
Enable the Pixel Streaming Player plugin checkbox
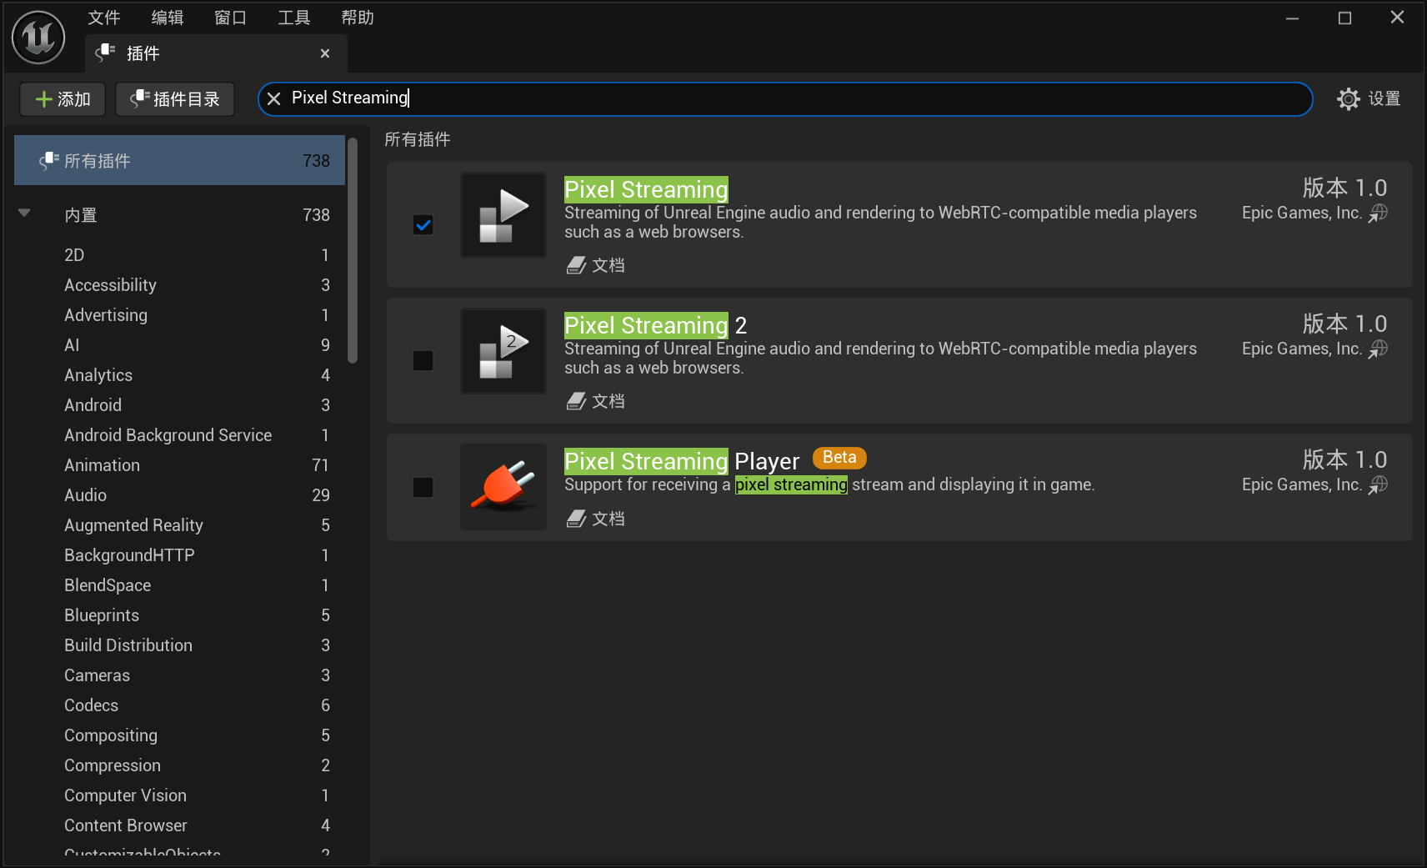coord(423,487)
